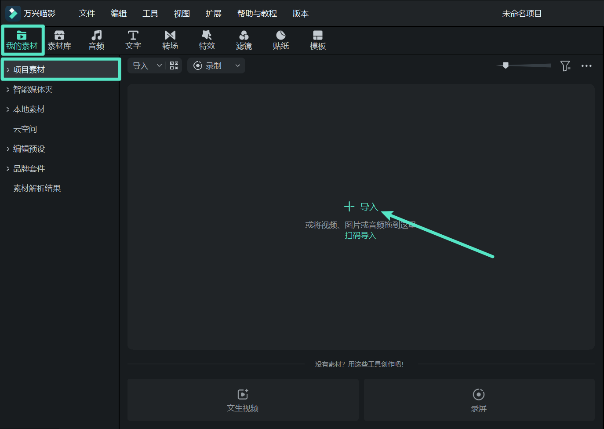
Task: Open the 特效 effects panel
Action: point(207,40)
